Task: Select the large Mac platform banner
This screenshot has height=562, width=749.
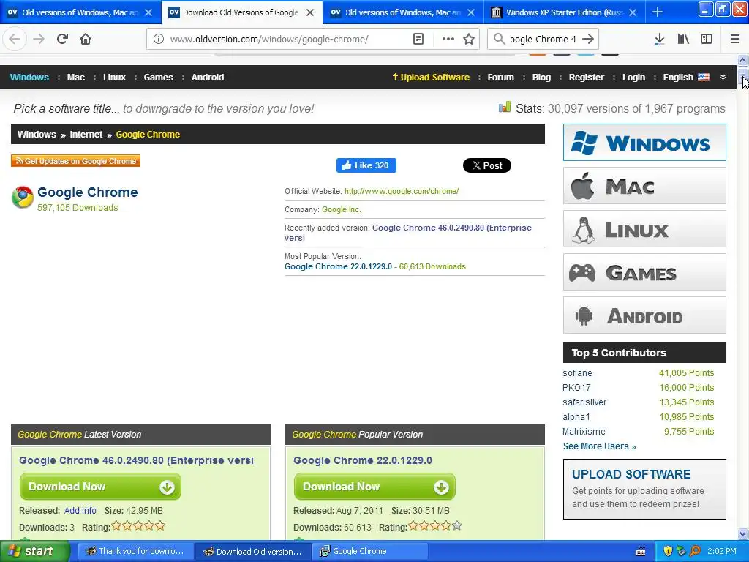Action: click(644, 185)
